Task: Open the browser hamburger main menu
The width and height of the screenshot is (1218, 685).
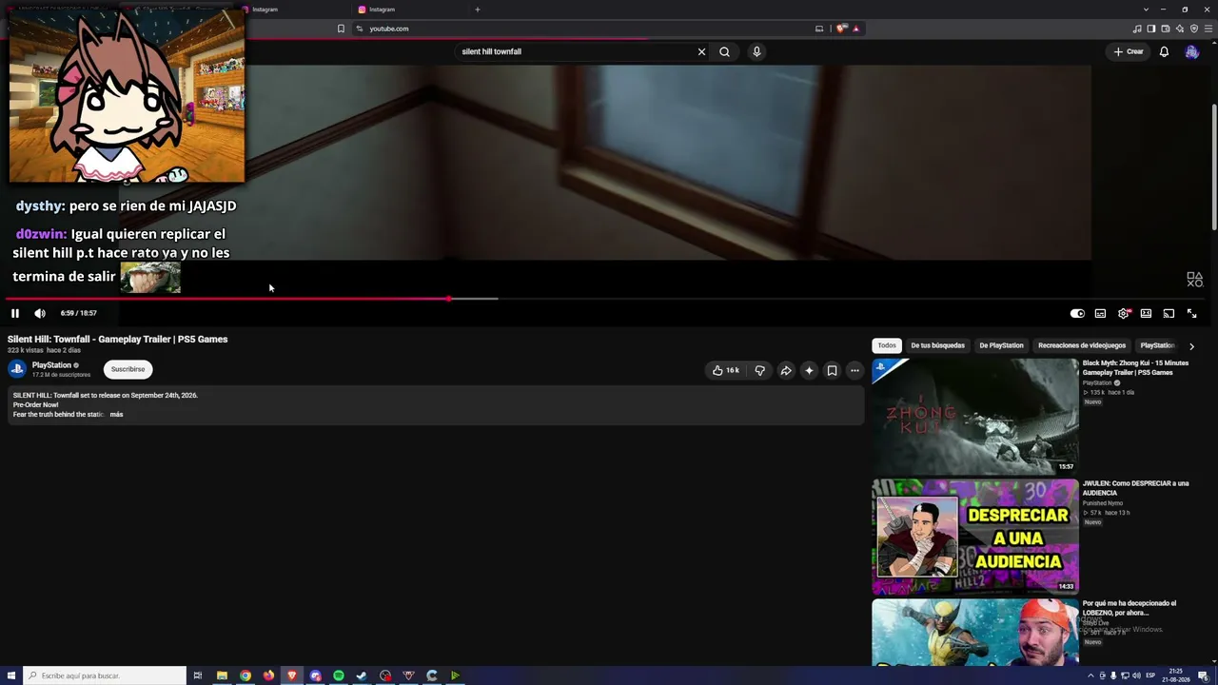Action: [1208, 29]
